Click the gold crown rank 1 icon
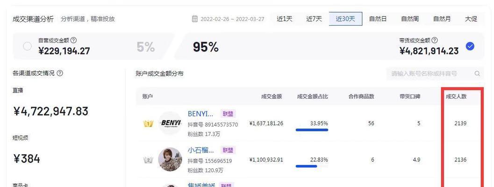 [x=148, y=123]
